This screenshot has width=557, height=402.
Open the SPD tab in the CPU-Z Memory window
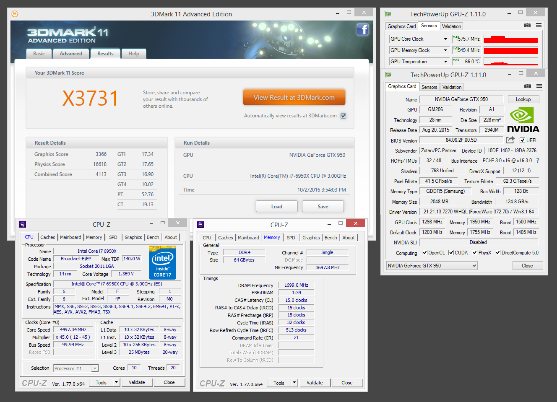291,238
